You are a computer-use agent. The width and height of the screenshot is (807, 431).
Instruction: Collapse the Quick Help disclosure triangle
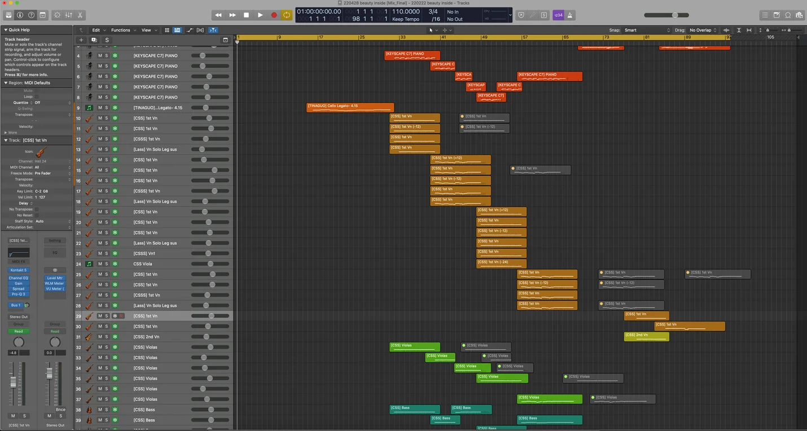click(x=6, y=30)
